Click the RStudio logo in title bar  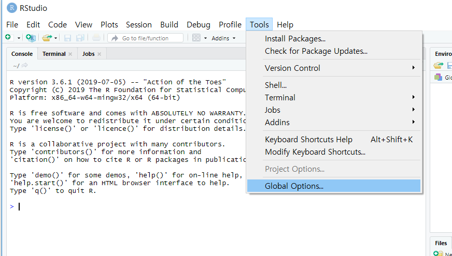coord(12,8)
